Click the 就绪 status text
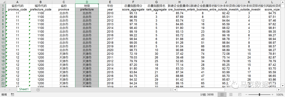This screenshot has width=285, height=97. click(x=4, y=94)
